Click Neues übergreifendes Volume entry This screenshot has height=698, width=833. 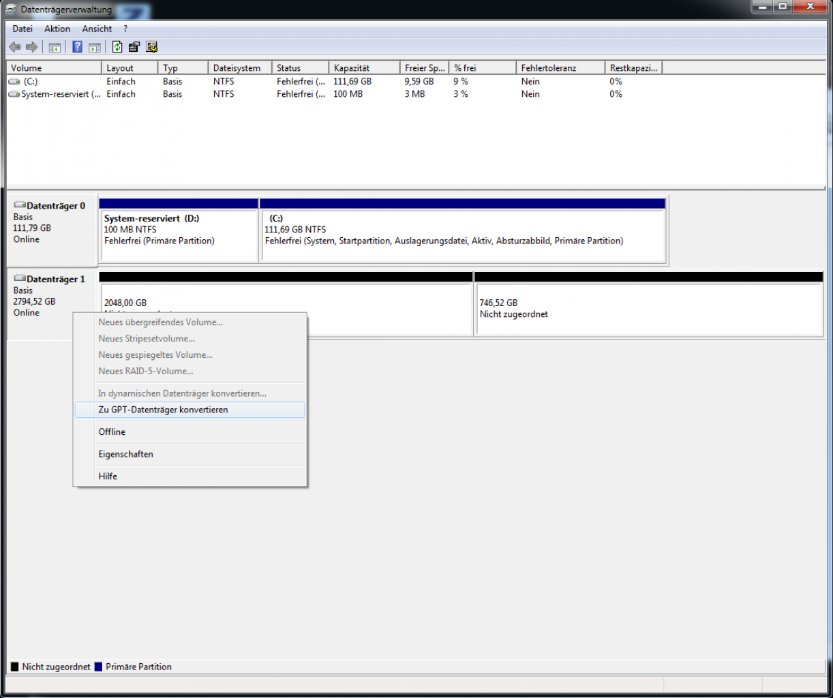click(190, 322)
